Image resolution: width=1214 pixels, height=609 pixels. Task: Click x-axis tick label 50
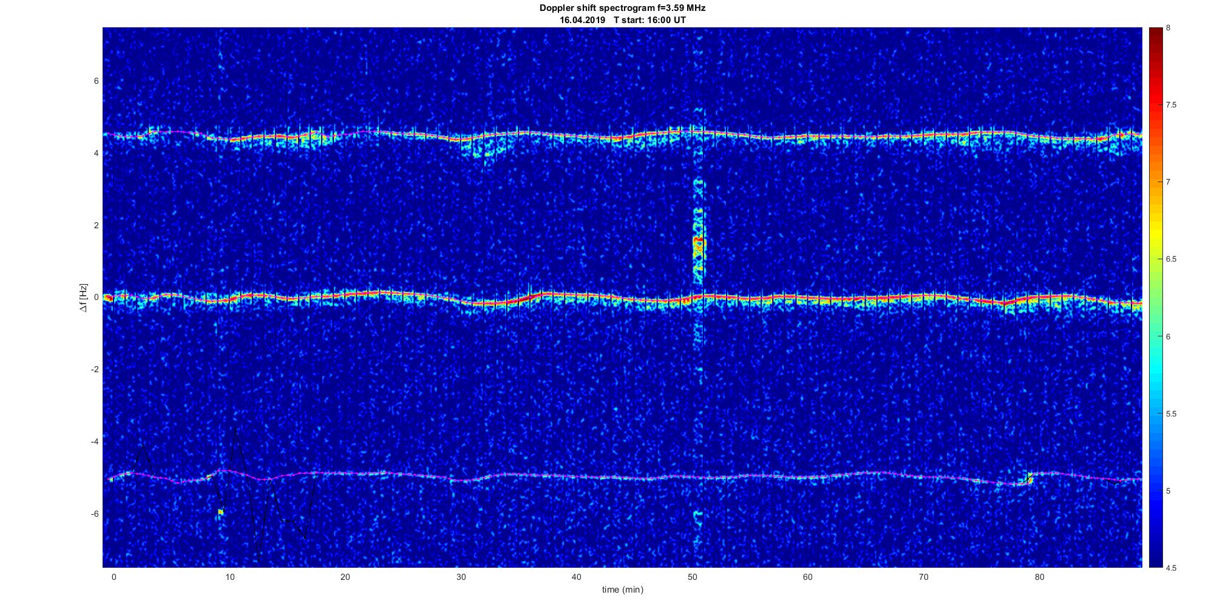(692, 577)
